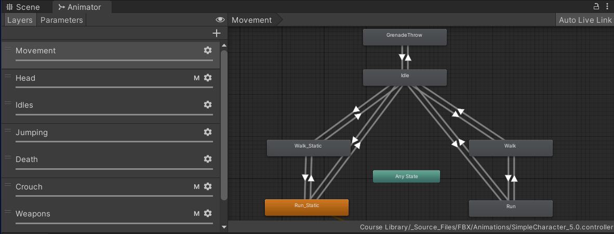Screen dimensions: 614x234
Task: Click the Movement breadcrumb in graph header
Action: (252, 20)
